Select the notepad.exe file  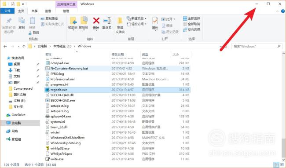coord(59,63)
